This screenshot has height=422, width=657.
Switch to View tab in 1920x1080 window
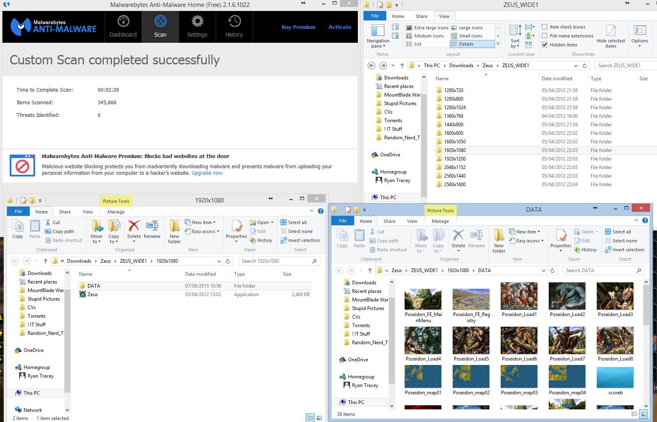(x=88, y=212)
